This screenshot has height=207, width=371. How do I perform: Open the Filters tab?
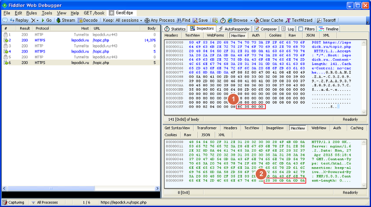click(x=306, y=29)
